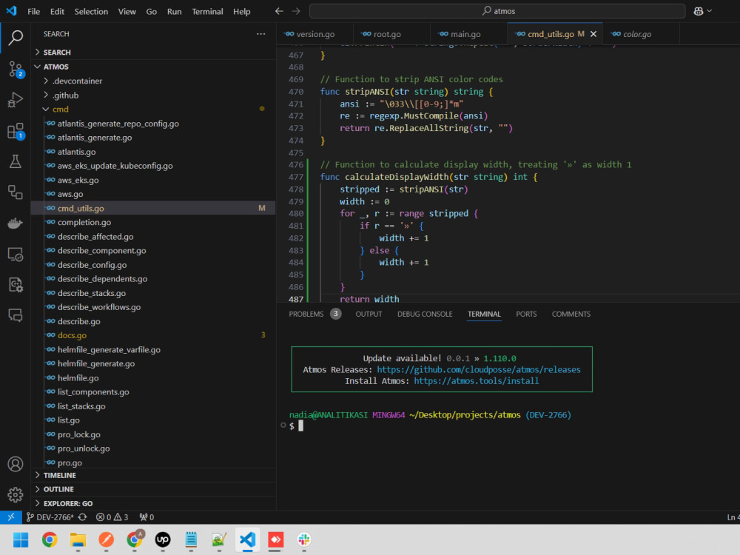Viewport: 740px width, 555px height.
Task: Switch to root.go tab
Action: point(386,34)
